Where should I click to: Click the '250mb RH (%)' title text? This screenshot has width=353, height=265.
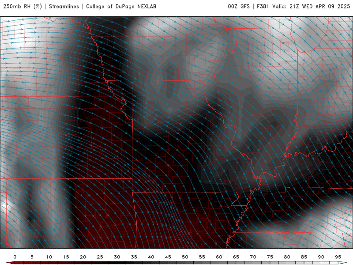tap(23, 7)
